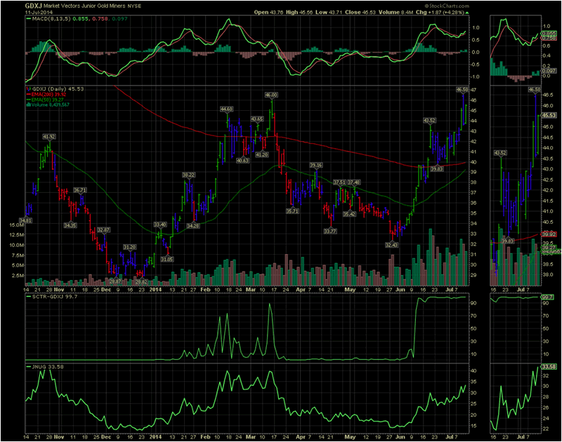The image size is (562, 442).
Task: Click the Close 45.53 header value
Action: pos(360,12)
